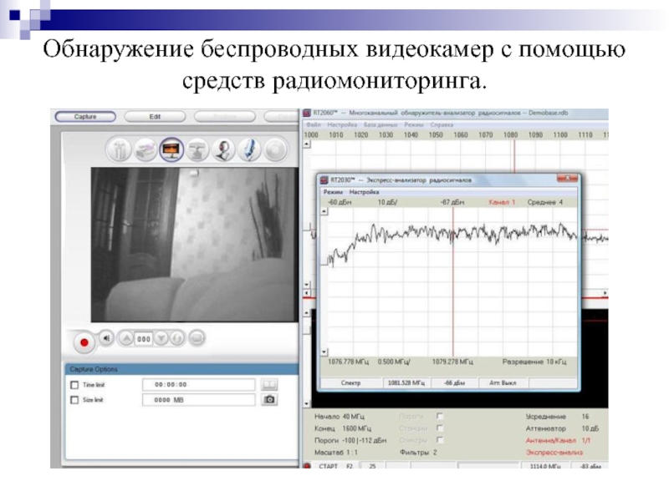This screenshot has height=501, width=669.
Task: Click the Антенна/Канал 1/1 label
Action: (x=558, y=441)
